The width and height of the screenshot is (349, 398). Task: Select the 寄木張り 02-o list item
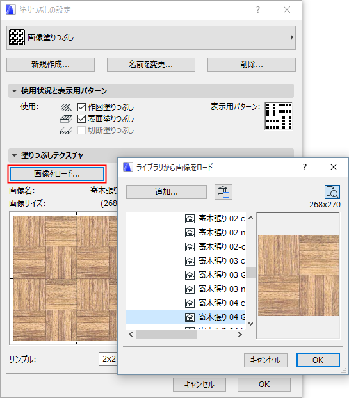coord(186,247)
